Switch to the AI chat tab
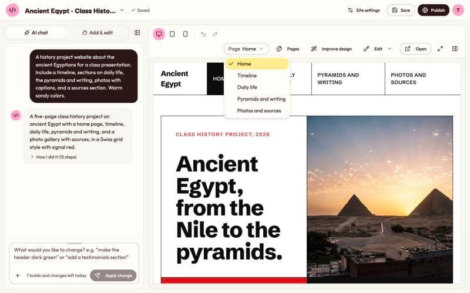 (36, 33)
